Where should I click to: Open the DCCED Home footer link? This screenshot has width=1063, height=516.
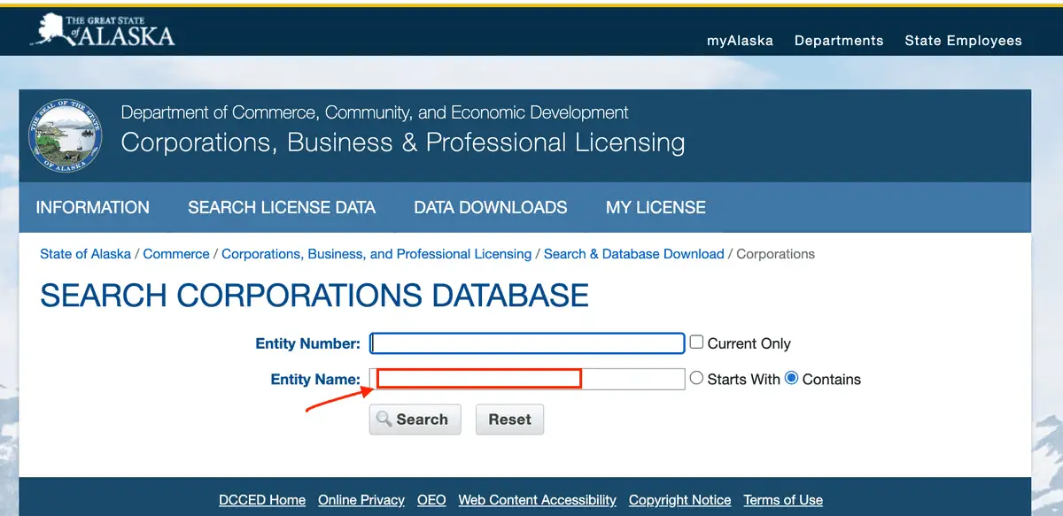click(x=262, y=500)
